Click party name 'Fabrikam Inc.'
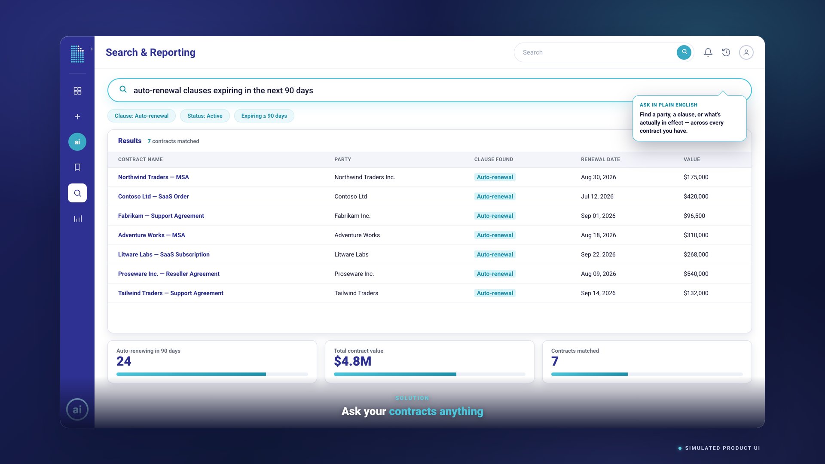The width and height of the screenshot is (825, 464). (x=352, y=216)
